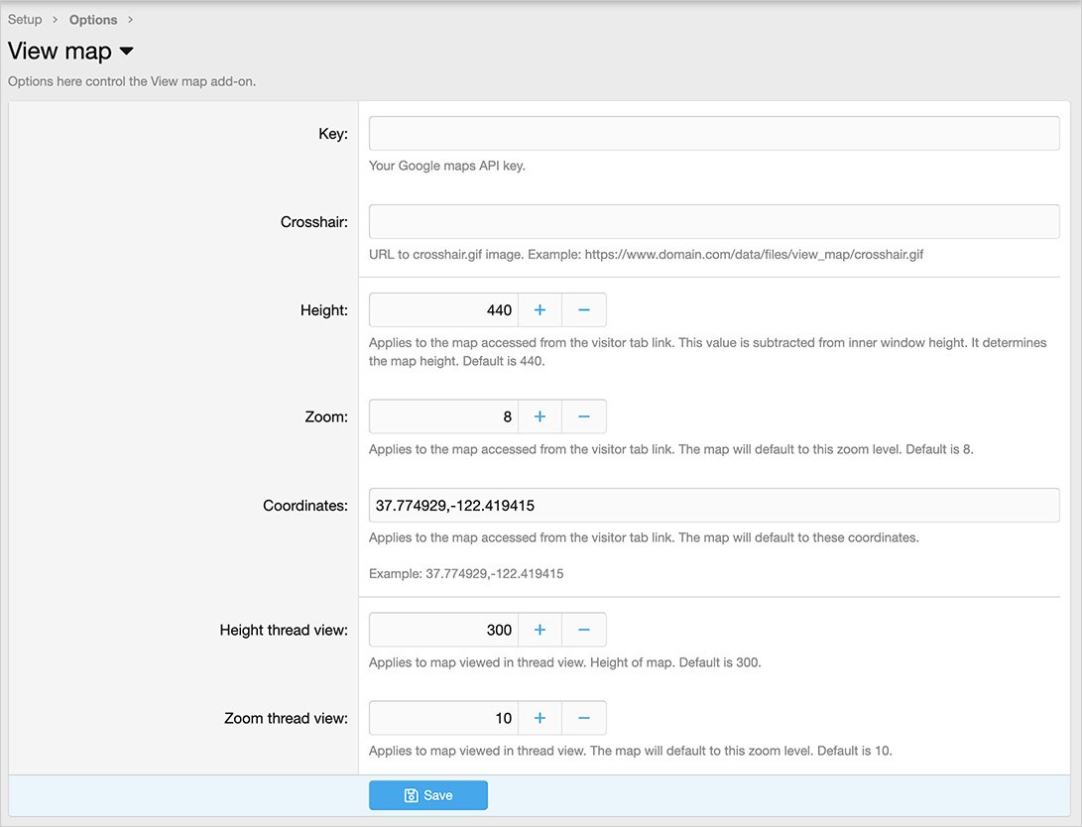
Task: Open the View map title dropdown arrow
Action: tap(127, 52)
